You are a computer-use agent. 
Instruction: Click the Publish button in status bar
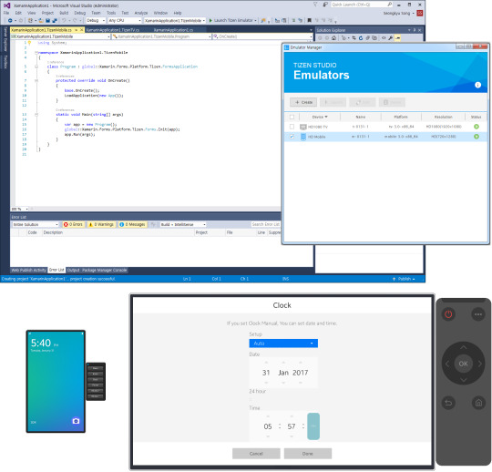(x=405, y=279)
